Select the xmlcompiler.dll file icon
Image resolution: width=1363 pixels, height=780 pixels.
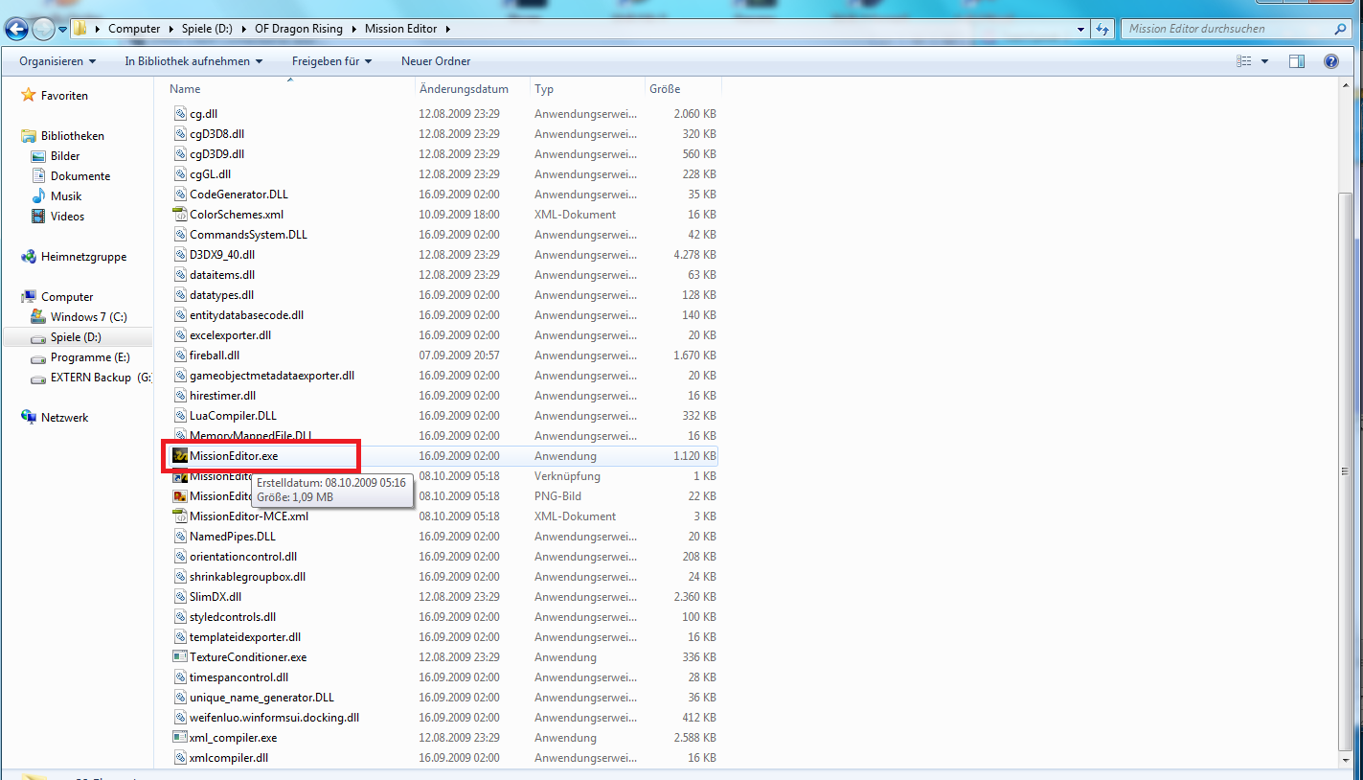tap(180, 758)
